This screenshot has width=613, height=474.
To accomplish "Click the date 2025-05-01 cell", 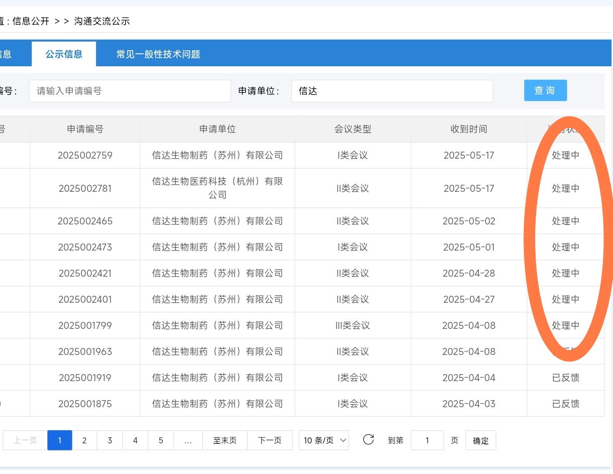I will (469, 247).
